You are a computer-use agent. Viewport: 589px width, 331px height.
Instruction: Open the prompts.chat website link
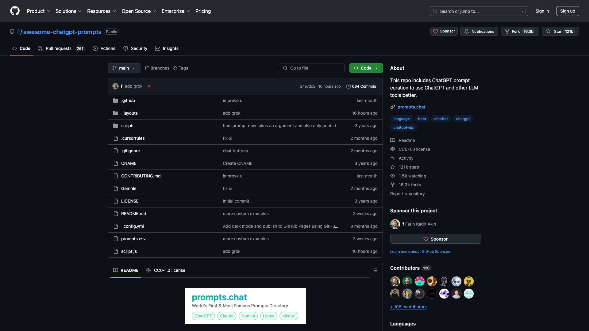point(411,107)
